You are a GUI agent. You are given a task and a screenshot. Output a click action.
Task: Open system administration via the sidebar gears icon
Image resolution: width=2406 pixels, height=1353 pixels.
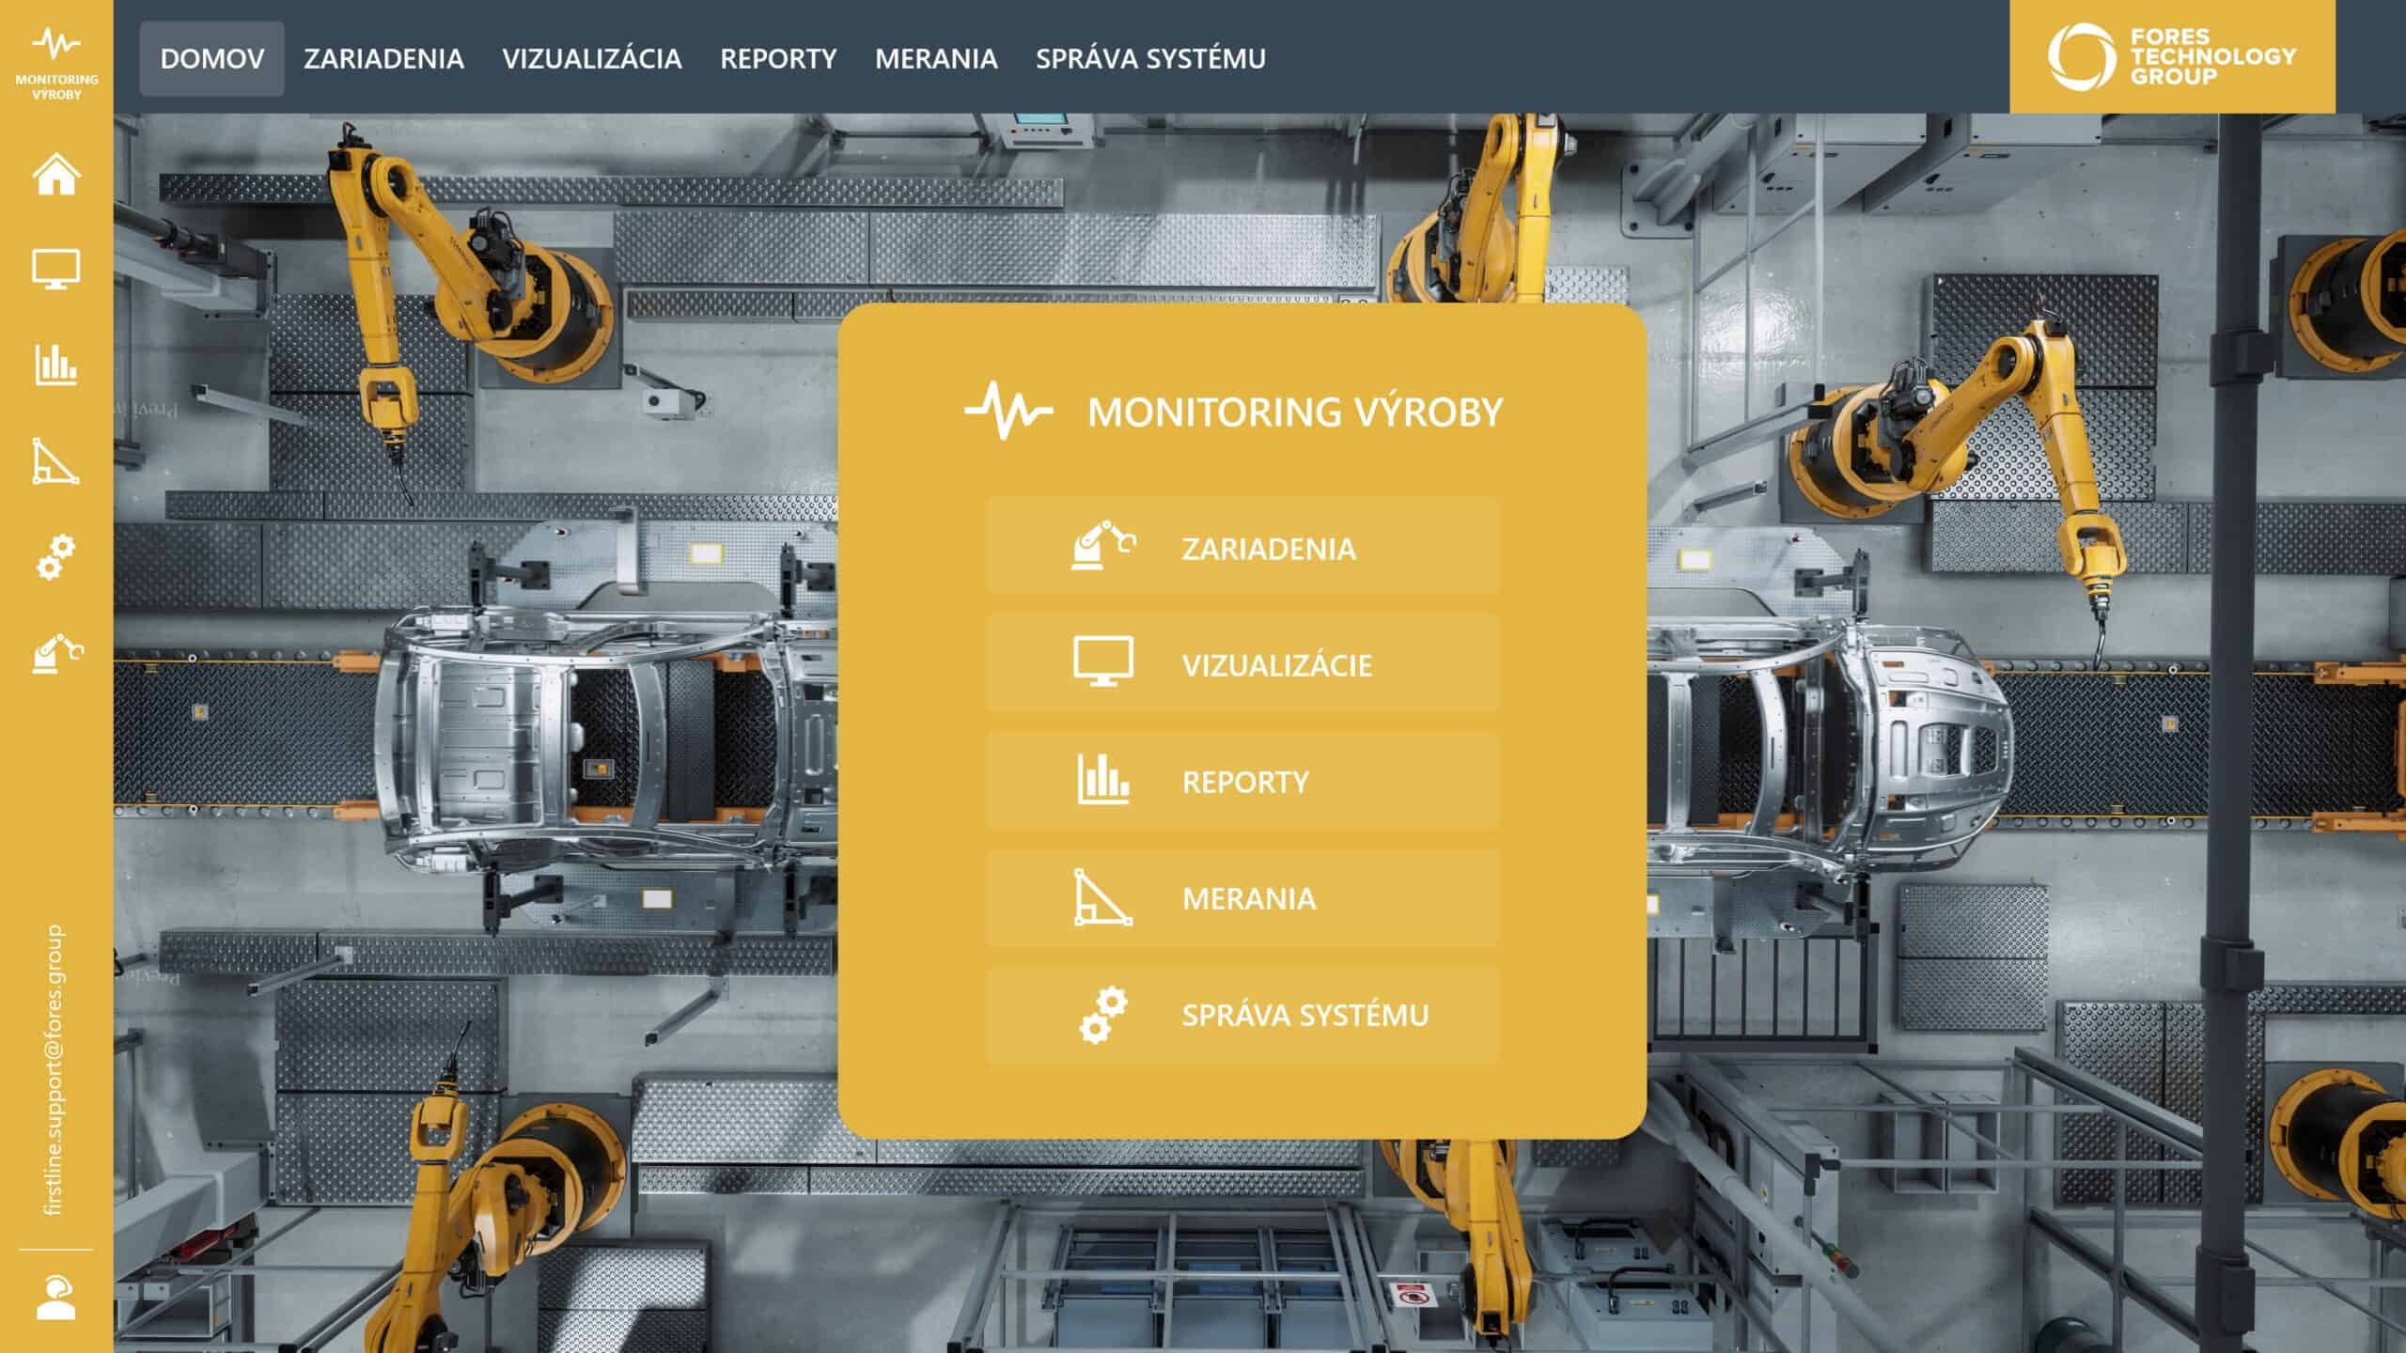tap(56, 556)
